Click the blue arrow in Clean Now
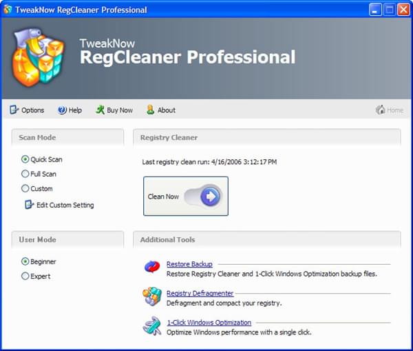413x351 pixels. click(x=210, y=197)
